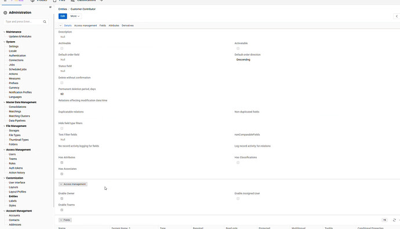Collapse the Fields panel header

point(65,220)
